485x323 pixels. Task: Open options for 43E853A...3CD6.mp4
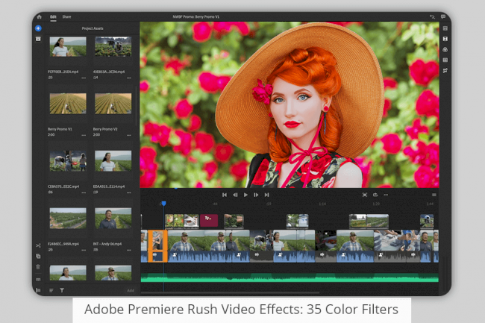[x=129, y=78]
